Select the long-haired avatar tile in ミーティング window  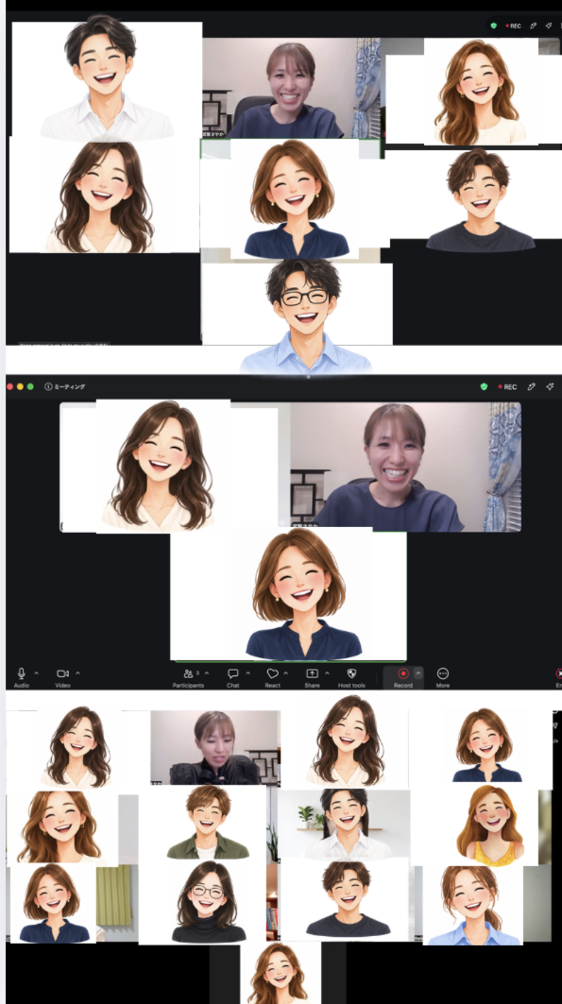coord(163,467)
